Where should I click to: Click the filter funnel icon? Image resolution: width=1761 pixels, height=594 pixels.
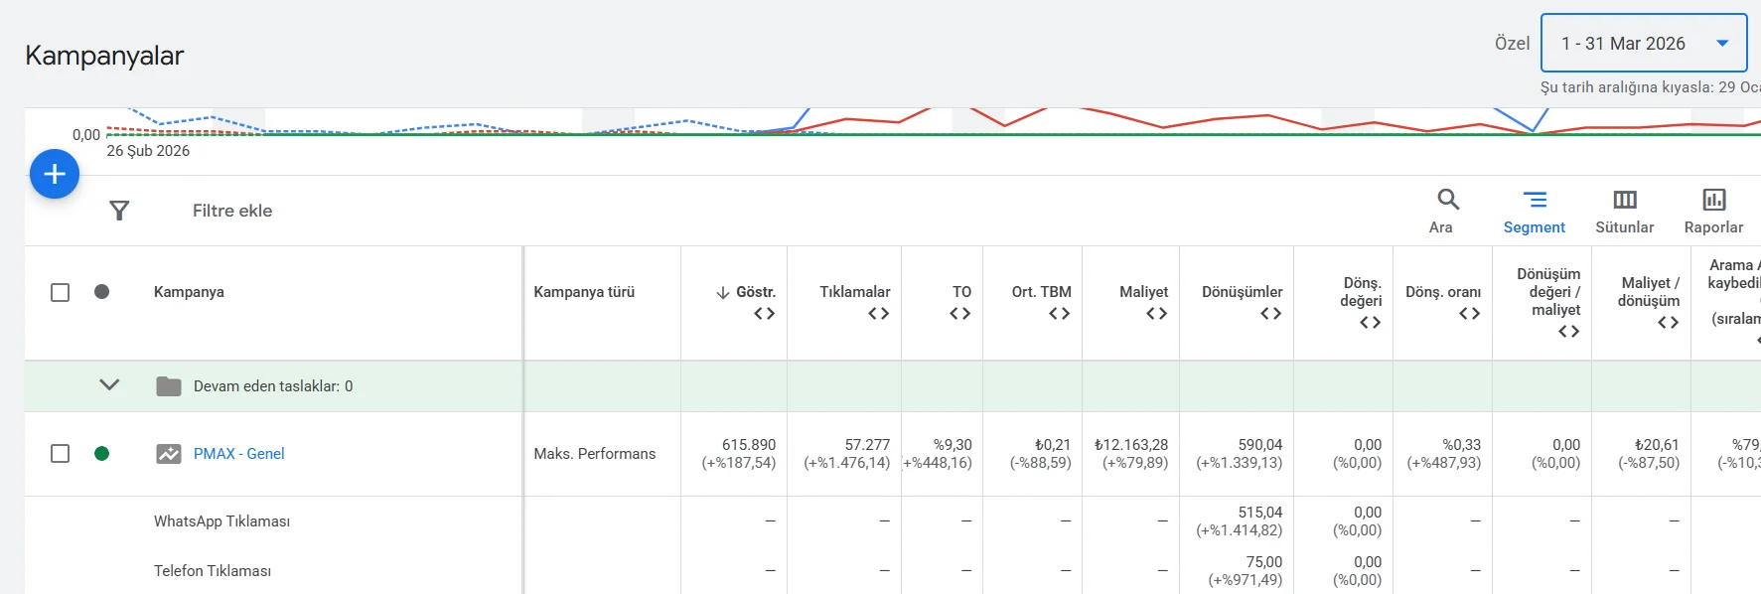[x=119, y=211]
